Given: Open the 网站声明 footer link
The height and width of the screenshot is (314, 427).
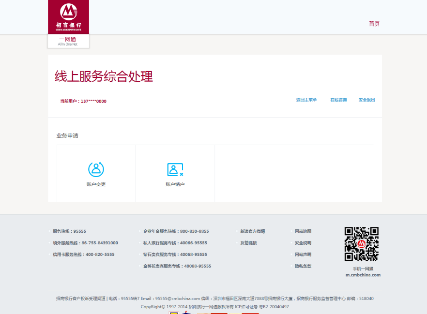Looking at the screenshot, I should pyautogui.click(x=303, y=254).
